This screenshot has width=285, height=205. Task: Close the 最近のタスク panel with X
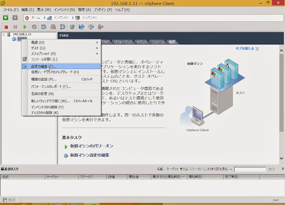coord(283,169)
